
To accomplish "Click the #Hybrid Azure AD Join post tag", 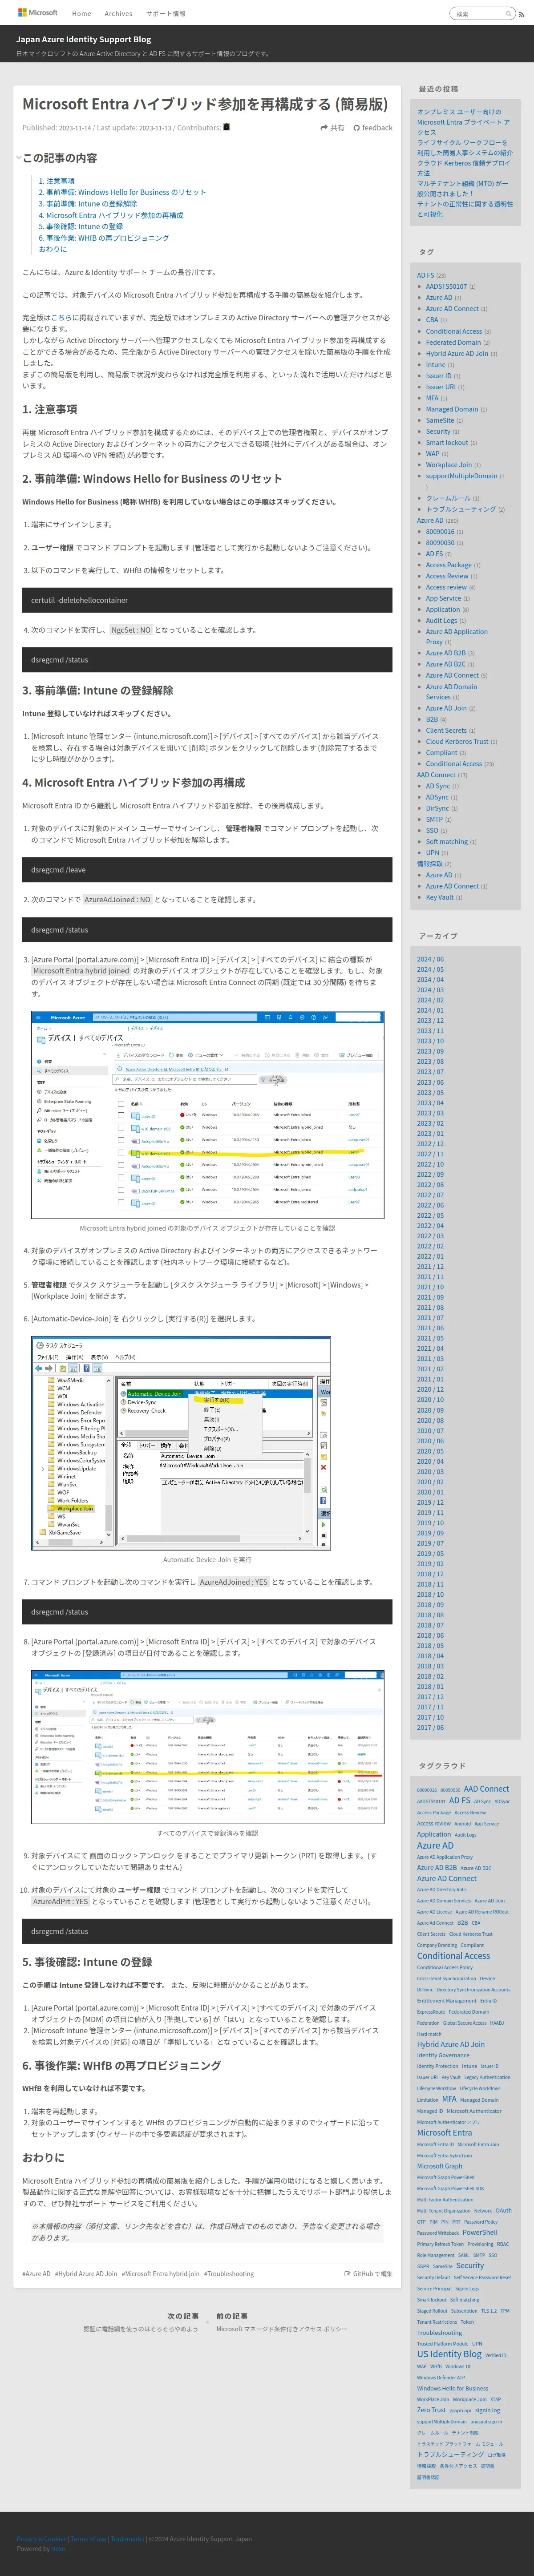I will point(86,2273).
